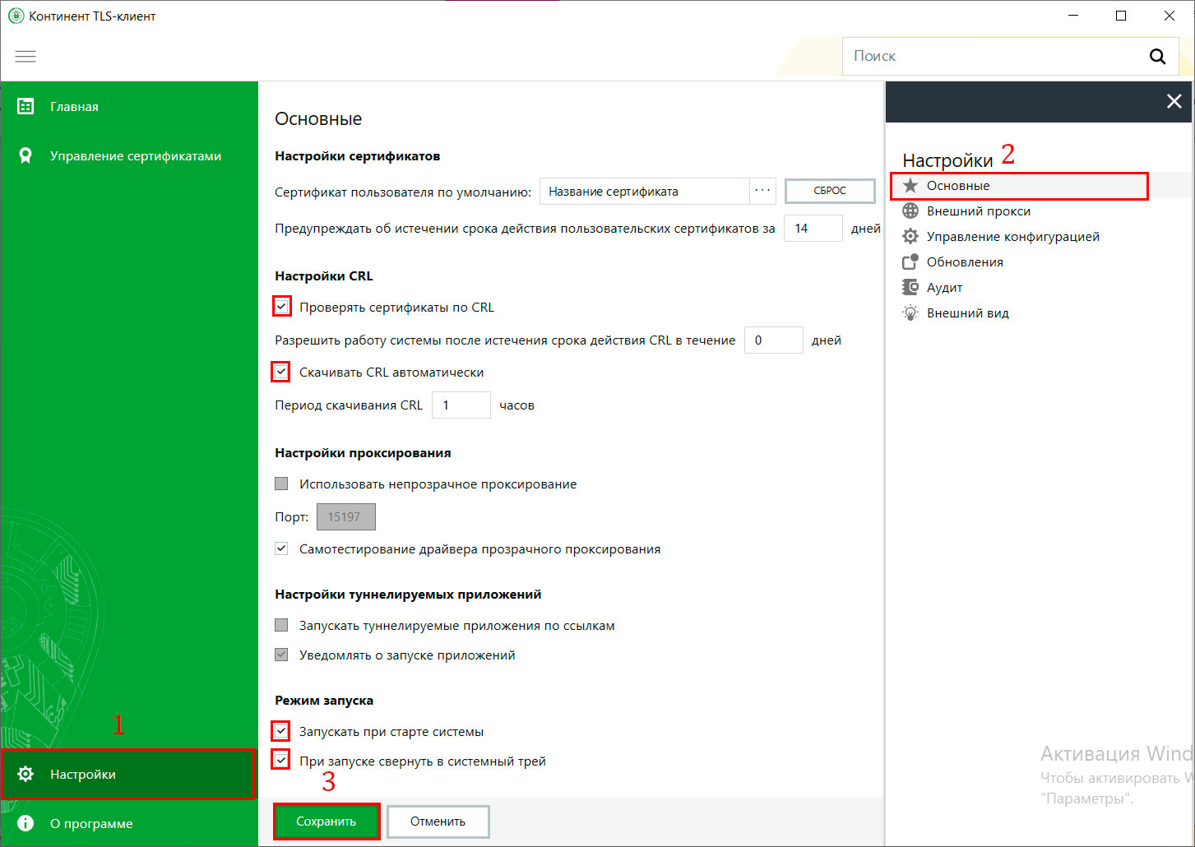The image size is (1195, 847).
Task: Click the Настройки gear icon in sidebar
Action: [25, 774]
